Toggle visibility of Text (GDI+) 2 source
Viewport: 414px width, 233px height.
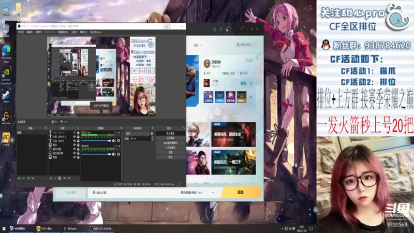point(75,137)
